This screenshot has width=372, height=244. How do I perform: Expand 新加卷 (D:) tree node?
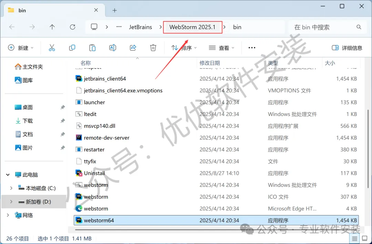coord(11,202)
